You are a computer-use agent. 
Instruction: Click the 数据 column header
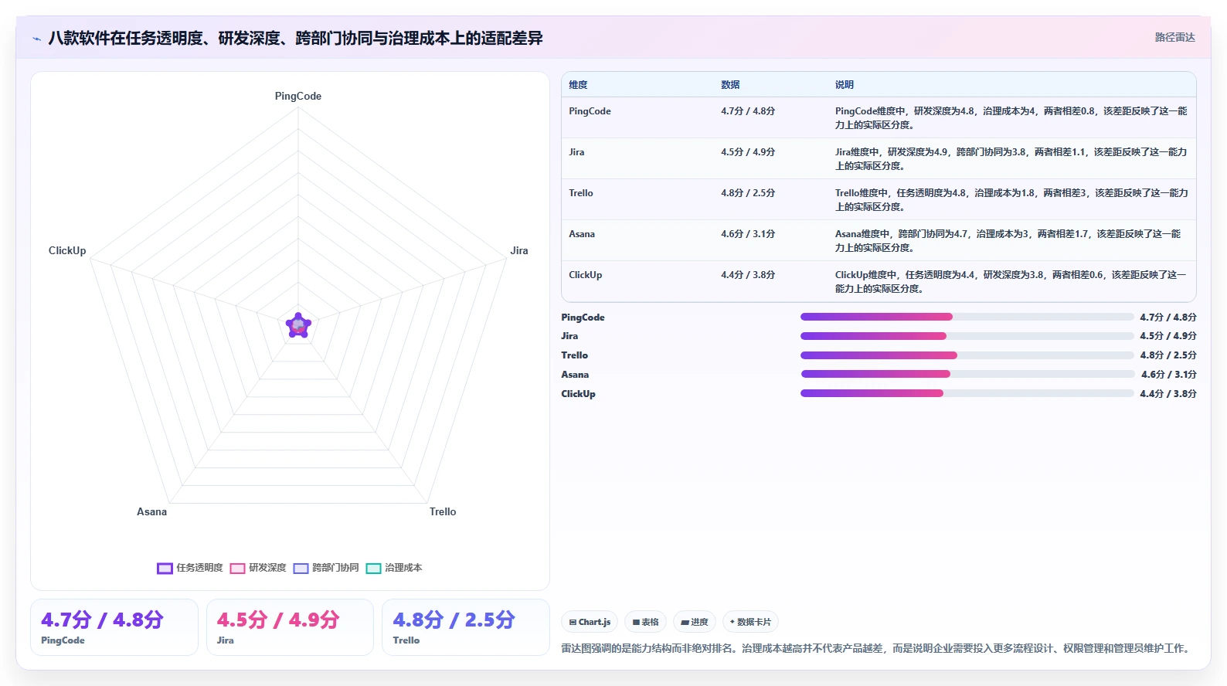(730, 85)
